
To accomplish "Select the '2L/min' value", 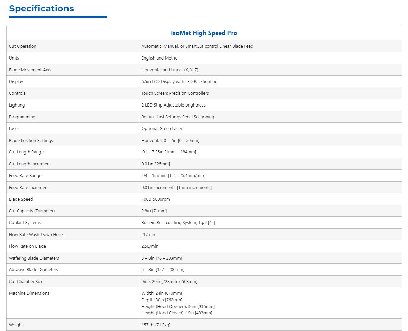I will click(148, 235).
